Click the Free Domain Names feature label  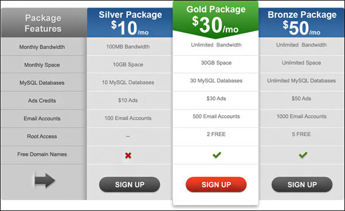(x=42, y=154)
